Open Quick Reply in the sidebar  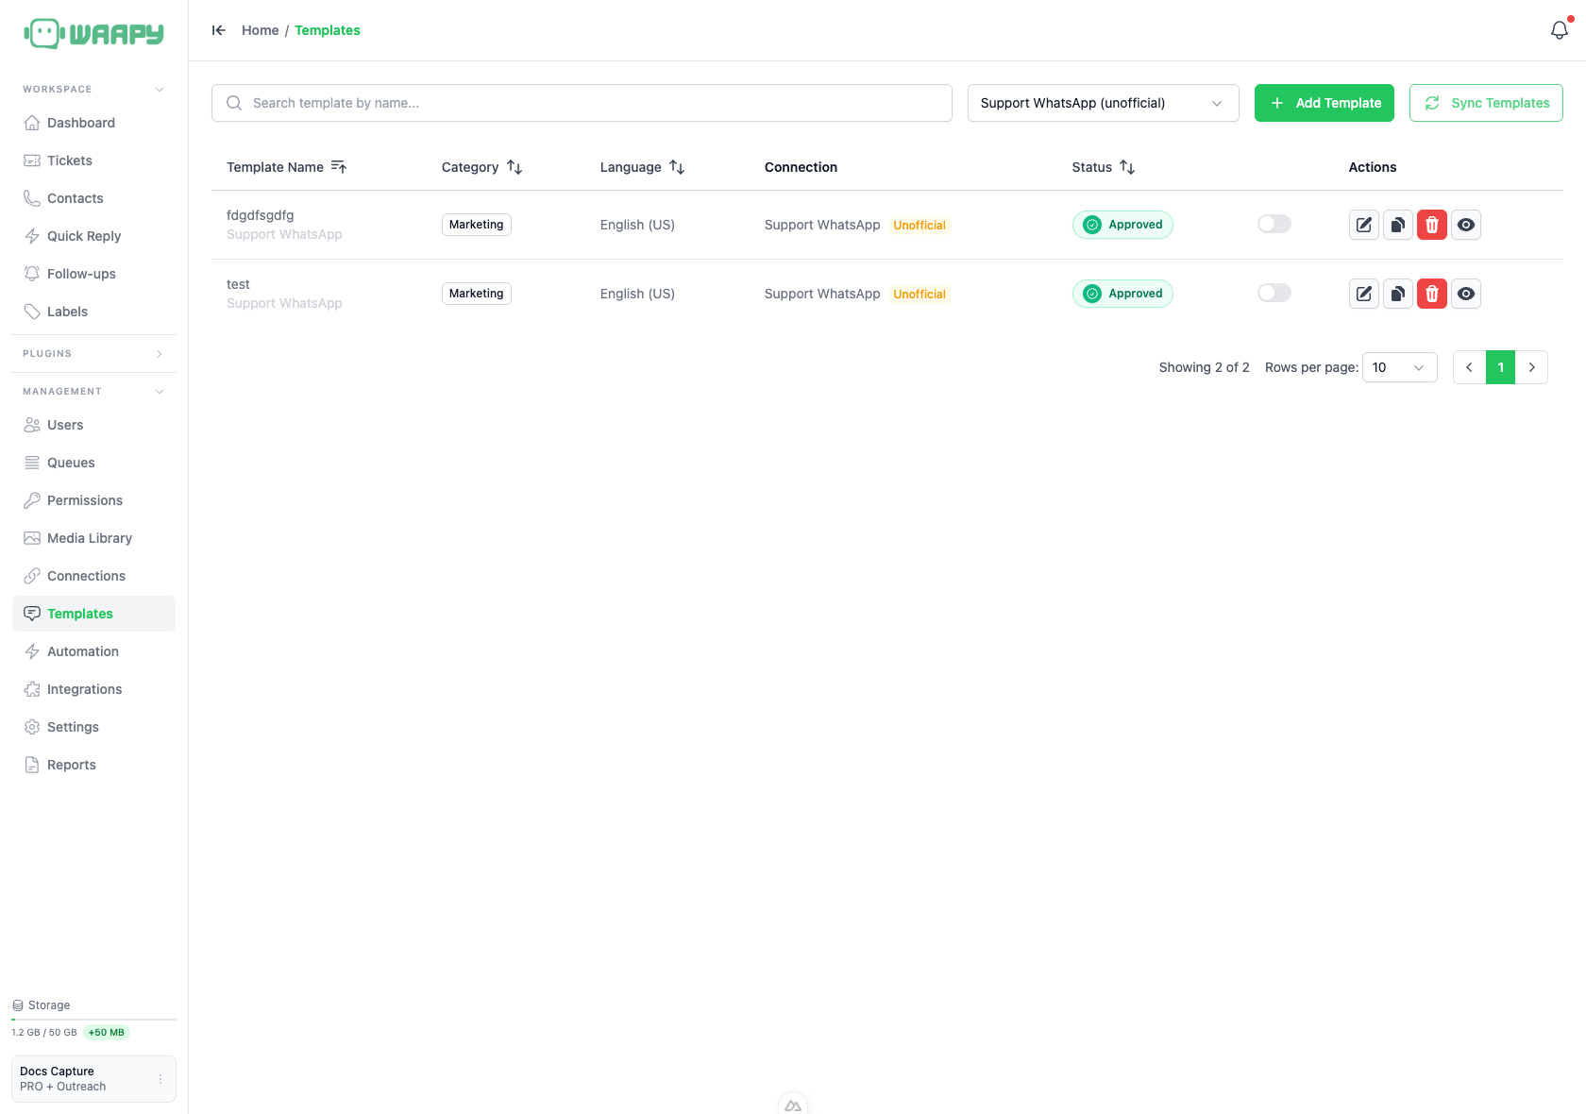point(93,236)
